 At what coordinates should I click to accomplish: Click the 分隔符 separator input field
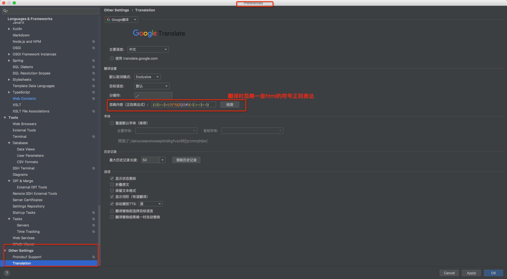coord(153,95)
